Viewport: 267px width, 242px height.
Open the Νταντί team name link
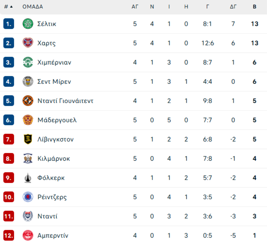(x=47, y=216)
